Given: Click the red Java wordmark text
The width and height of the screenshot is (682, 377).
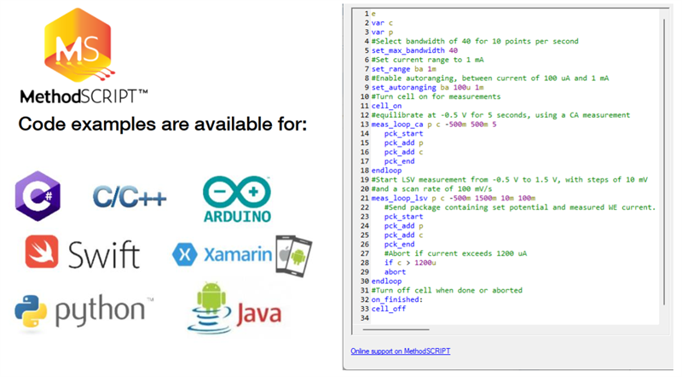Looking at the screenshot, I should click(x=259, y=315).
